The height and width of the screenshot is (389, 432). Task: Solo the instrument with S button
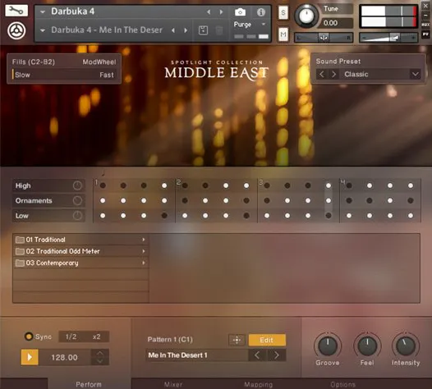coord(283,12)
